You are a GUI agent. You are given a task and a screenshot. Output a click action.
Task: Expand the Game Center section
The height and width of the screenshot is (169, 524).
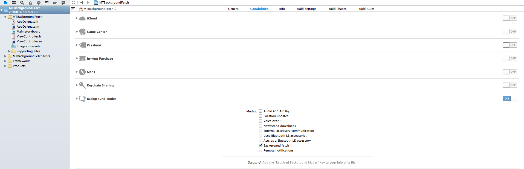pos(77,32)
